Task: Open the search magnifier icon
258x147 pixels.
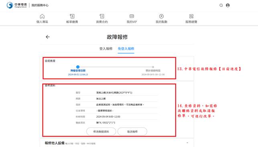Action: pos(221,5)
